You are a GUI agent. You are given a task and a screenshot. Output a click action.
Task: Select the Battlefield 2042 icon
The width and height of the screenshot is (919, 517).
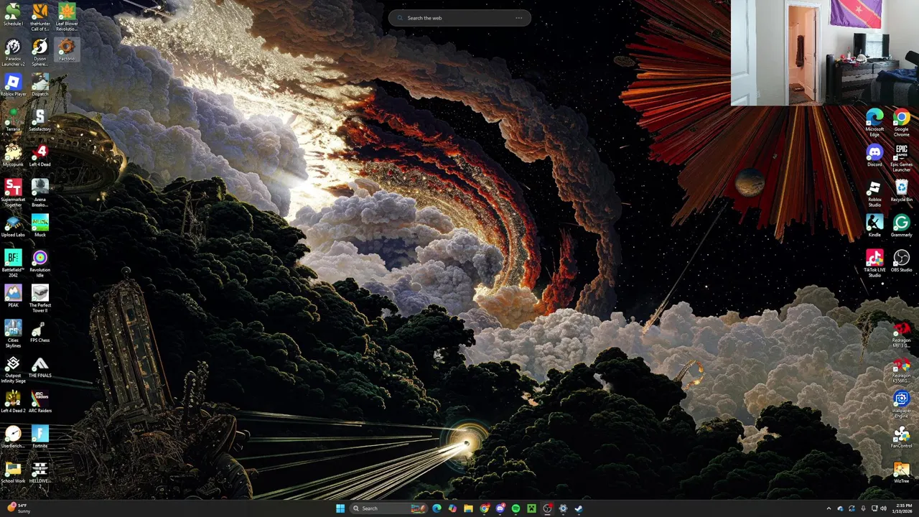(13, 263)
